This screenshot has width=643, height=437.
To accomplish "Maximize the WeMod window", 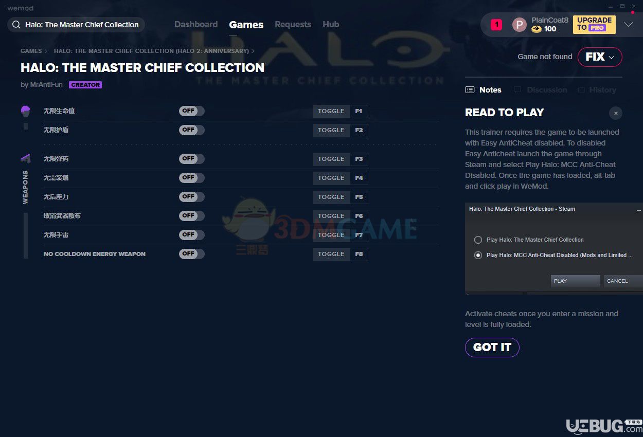I will (x=622, y=6).
